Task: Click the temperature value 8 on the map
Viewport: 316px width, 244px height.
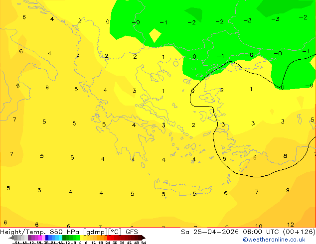Action: coord(285,156)
